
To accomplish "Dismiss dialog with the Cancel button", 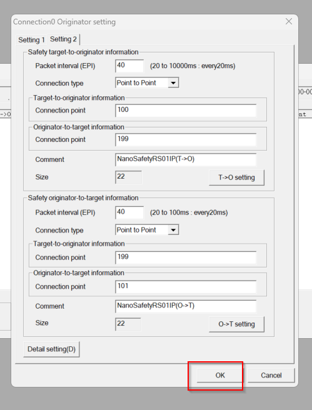I will coord(271,376).
